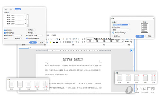Screen dimensions: 159x98
Task: Click the character shading A button
Action: click(x=57, y=42)
